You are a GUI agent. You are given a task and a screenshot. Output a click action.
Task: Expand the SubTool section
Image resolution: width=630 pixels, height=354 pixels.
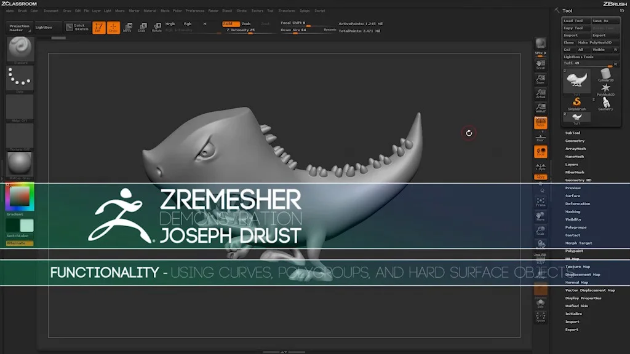(x=573, y=133)
